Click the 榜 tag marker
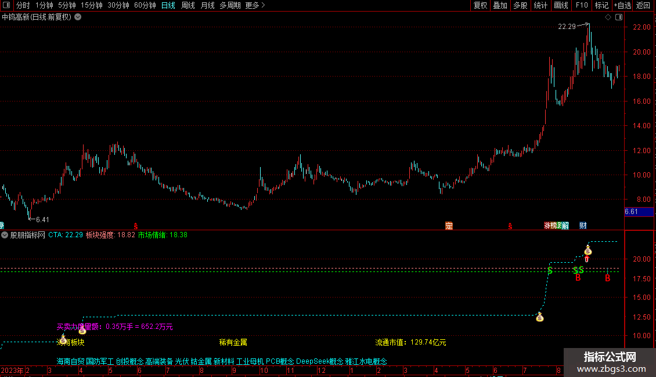 [553, 226]
